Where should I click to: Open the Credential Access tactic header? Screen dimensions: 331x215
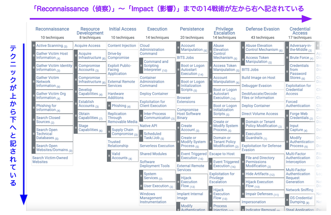click(300, 31)
